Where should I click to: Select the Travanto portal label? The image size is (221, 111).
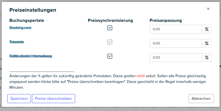pos(17,42)
